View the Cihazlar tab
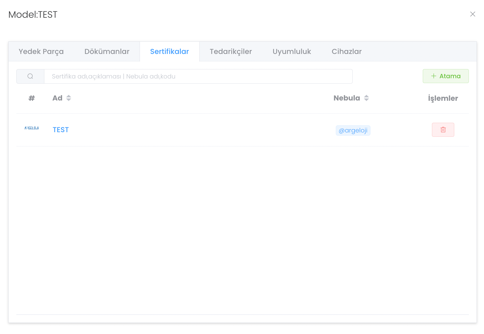484x334 pixels. (346, 51)
